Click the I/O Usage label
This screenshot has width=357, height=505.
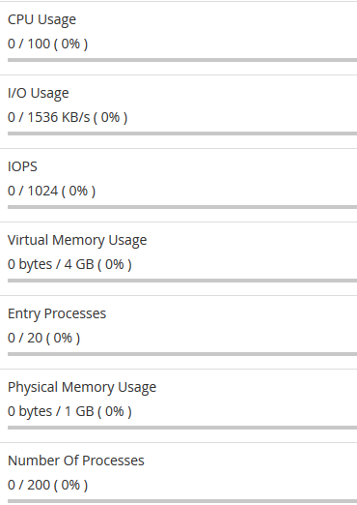tap(39, 93)
